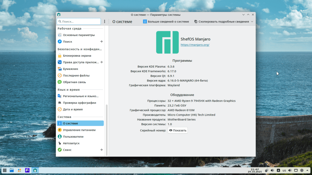Viewport: 312px width, 175px height.
Task: Open the Пользователи users page
Action: (73, 137)
